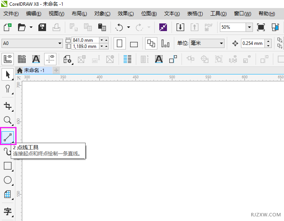
Task: Click the Paste clipboard icon
Action: [x=102, y=27]
